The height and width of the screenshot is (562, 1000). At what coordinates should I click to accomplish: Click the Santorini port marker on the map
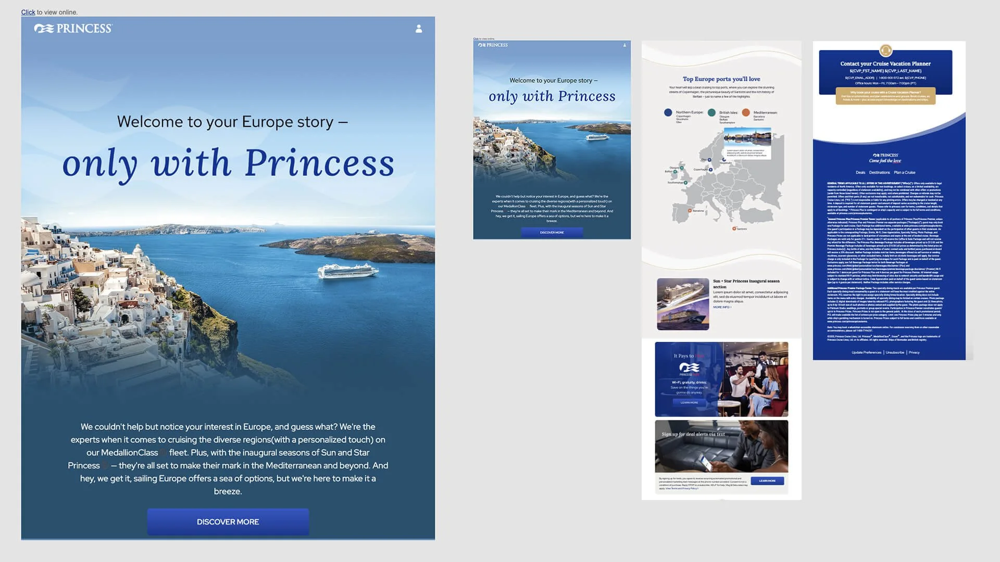(734, 228)
